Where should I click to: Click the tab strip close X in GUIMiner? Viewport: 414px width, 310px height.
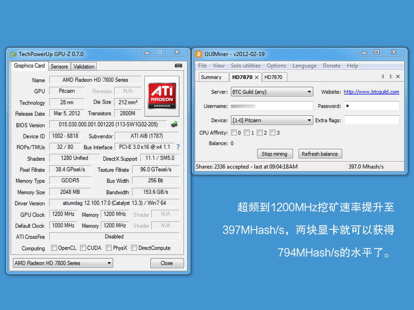pyautogui.click(x=398, y=76)
